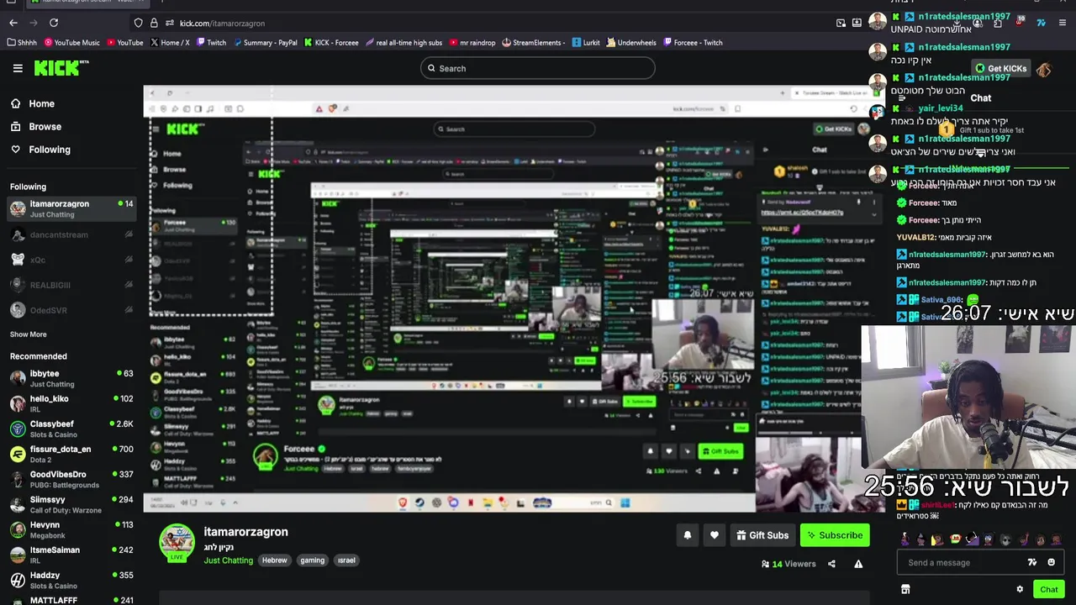The height and width of the screenshot is (605, 1076).
Task: Open itamarorzagron channel in Following list
Action: tap(71, 208)
